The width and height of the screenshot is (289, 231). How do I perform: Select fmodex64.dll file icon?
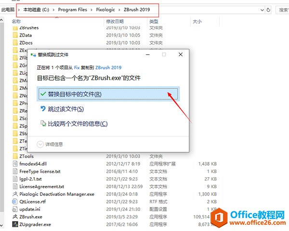[x=15, y=164]
